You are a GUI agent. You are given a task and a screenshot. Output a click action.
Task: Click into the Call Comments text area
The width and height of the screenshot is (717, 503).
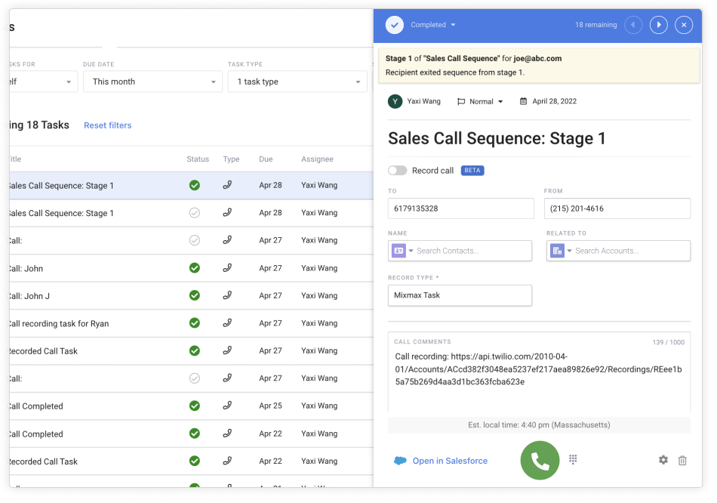[x=539, y=373]
